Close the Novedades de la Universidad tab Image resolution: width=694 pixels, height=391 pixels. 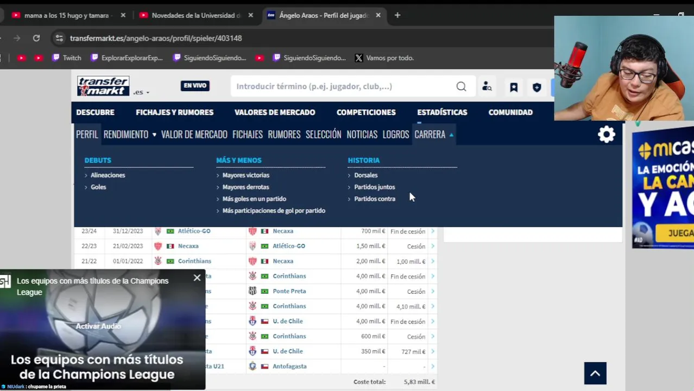click(250, 15)
